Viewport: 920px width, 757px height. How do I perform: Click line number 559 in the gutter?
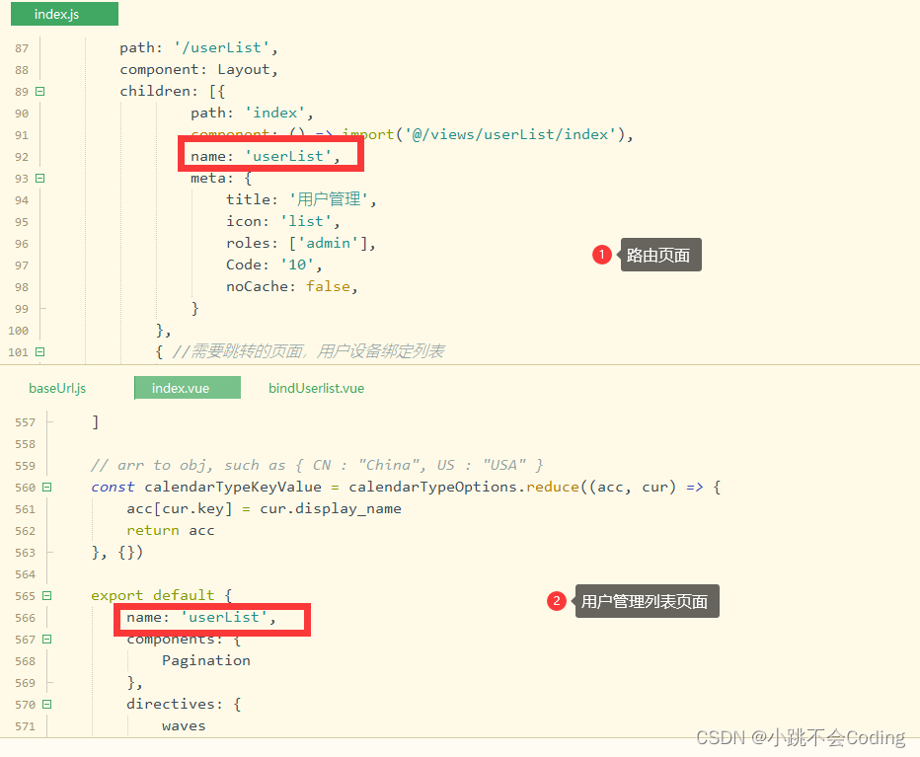coord(26,466)
